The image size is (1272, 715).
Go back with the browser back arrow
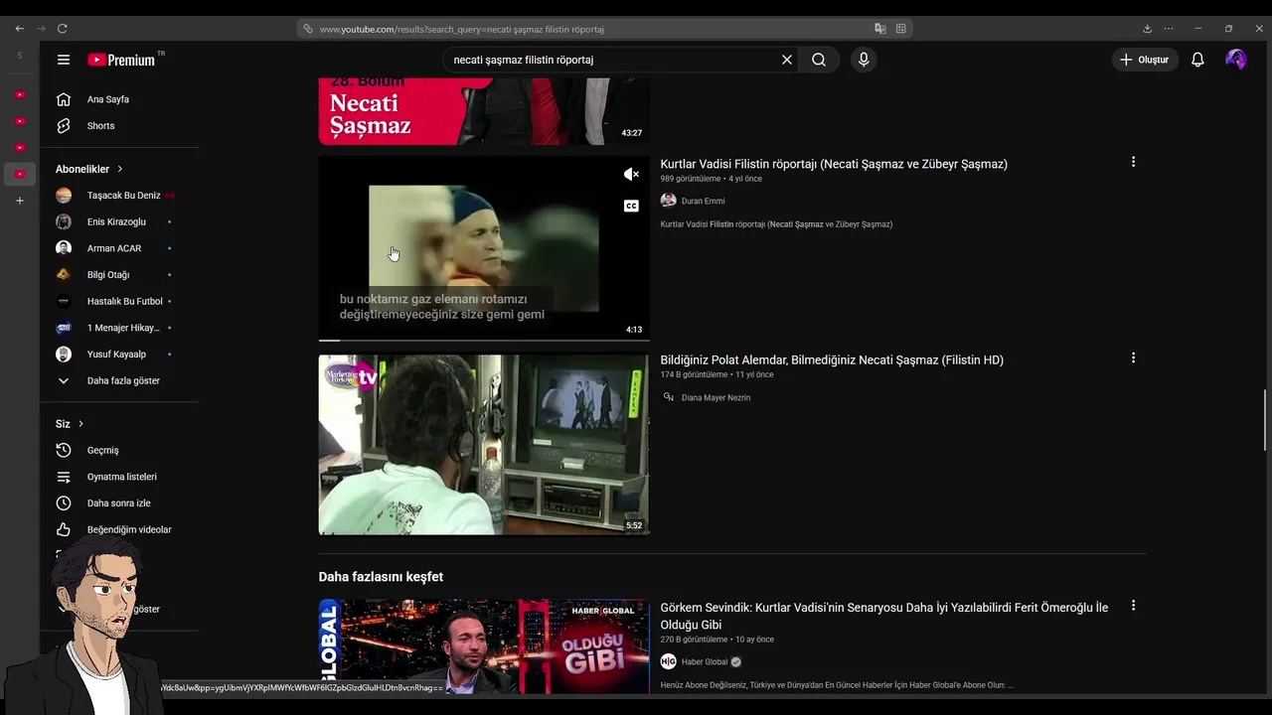(x=19, y=29)
